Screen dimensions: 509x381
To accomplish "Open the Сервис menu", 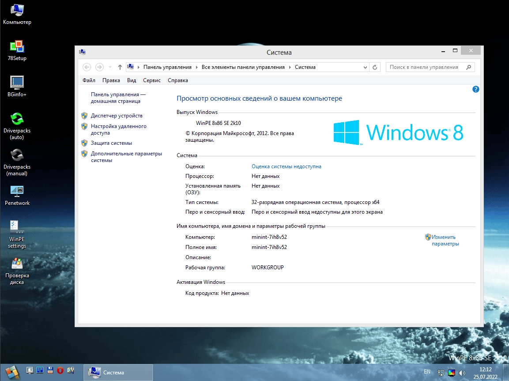I will 152,80.
